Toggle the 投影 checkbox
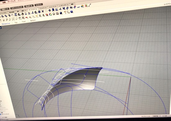 click(1, 113)
